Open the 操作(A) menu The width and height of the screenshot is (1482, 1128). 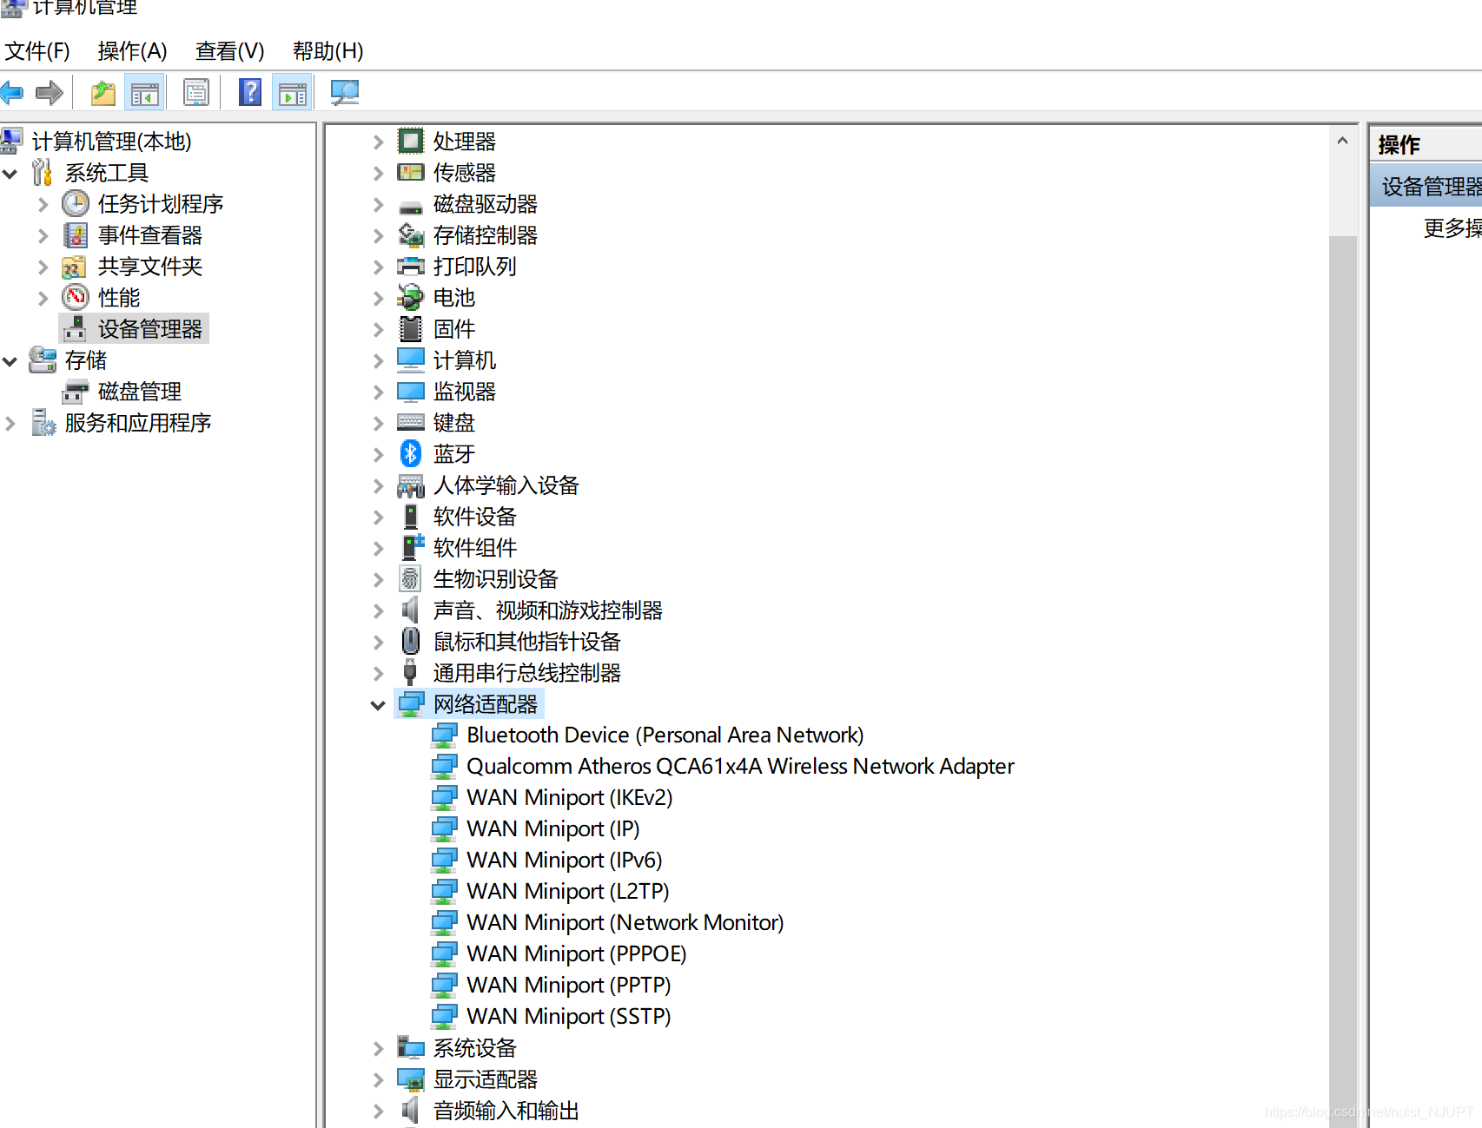click(133, 51)
